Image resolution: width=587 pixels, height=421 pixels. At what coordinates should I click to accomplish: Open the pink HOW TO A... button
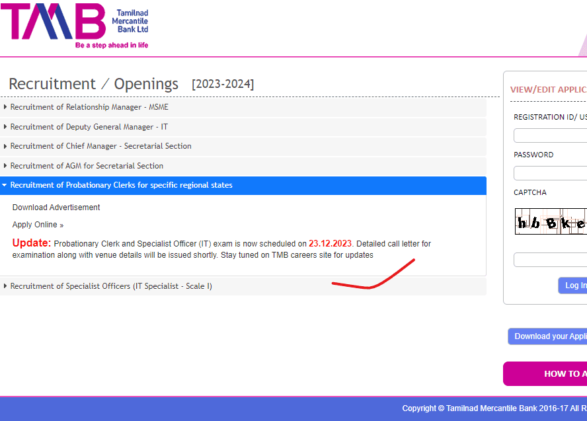pos(545,373)
